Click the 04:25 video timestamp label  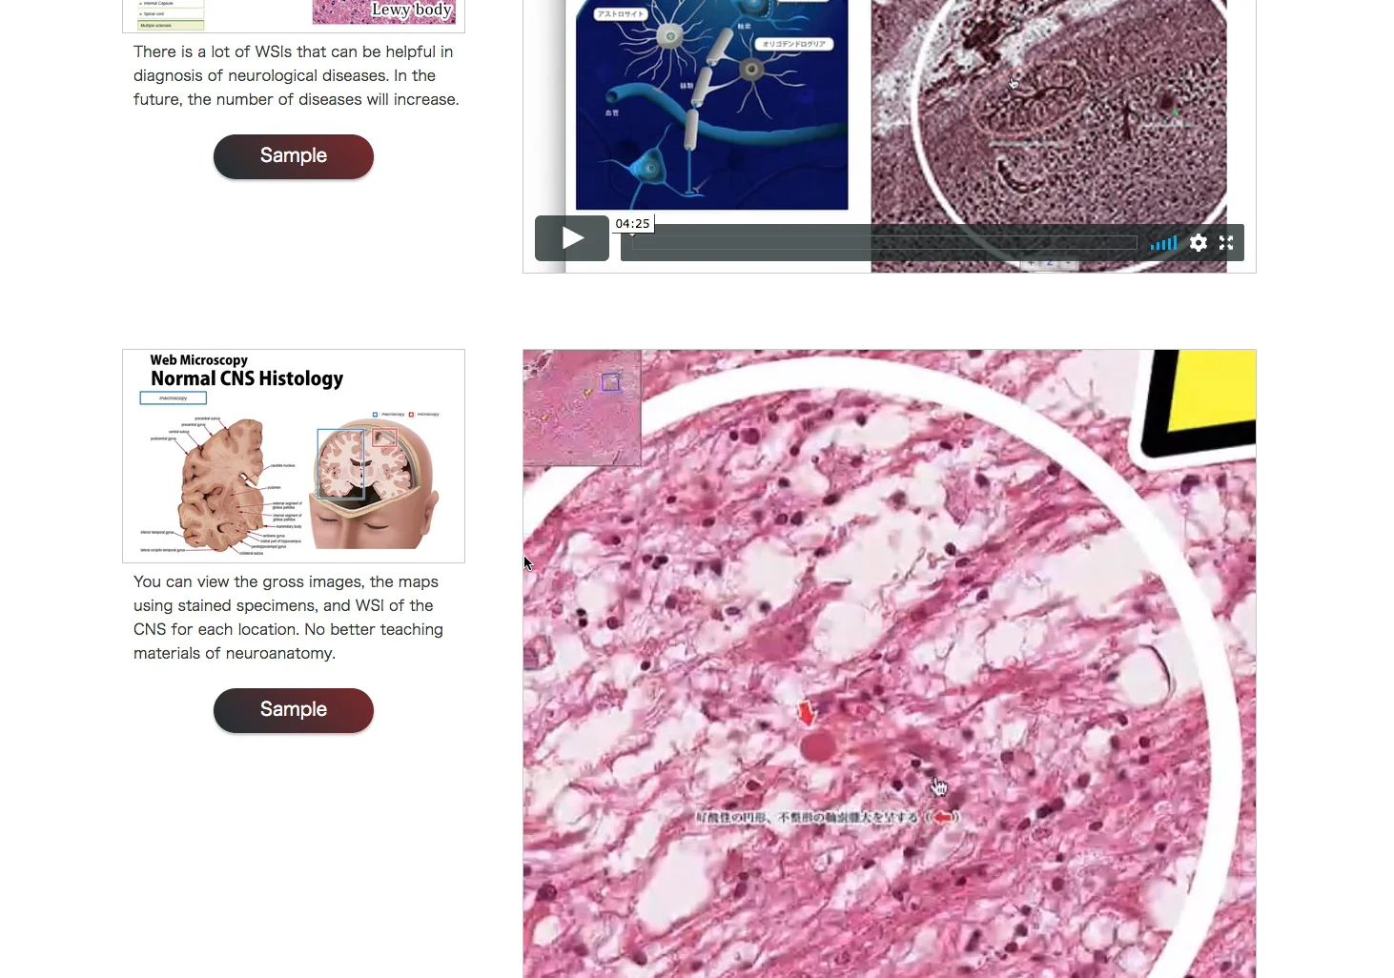click(x=633, y=224)
